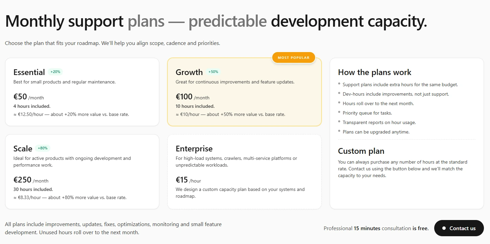Click the bullet beside 'Transparent reports on hour usage'
The width and height of the screenshot is (490, 244).
(339, 121)
